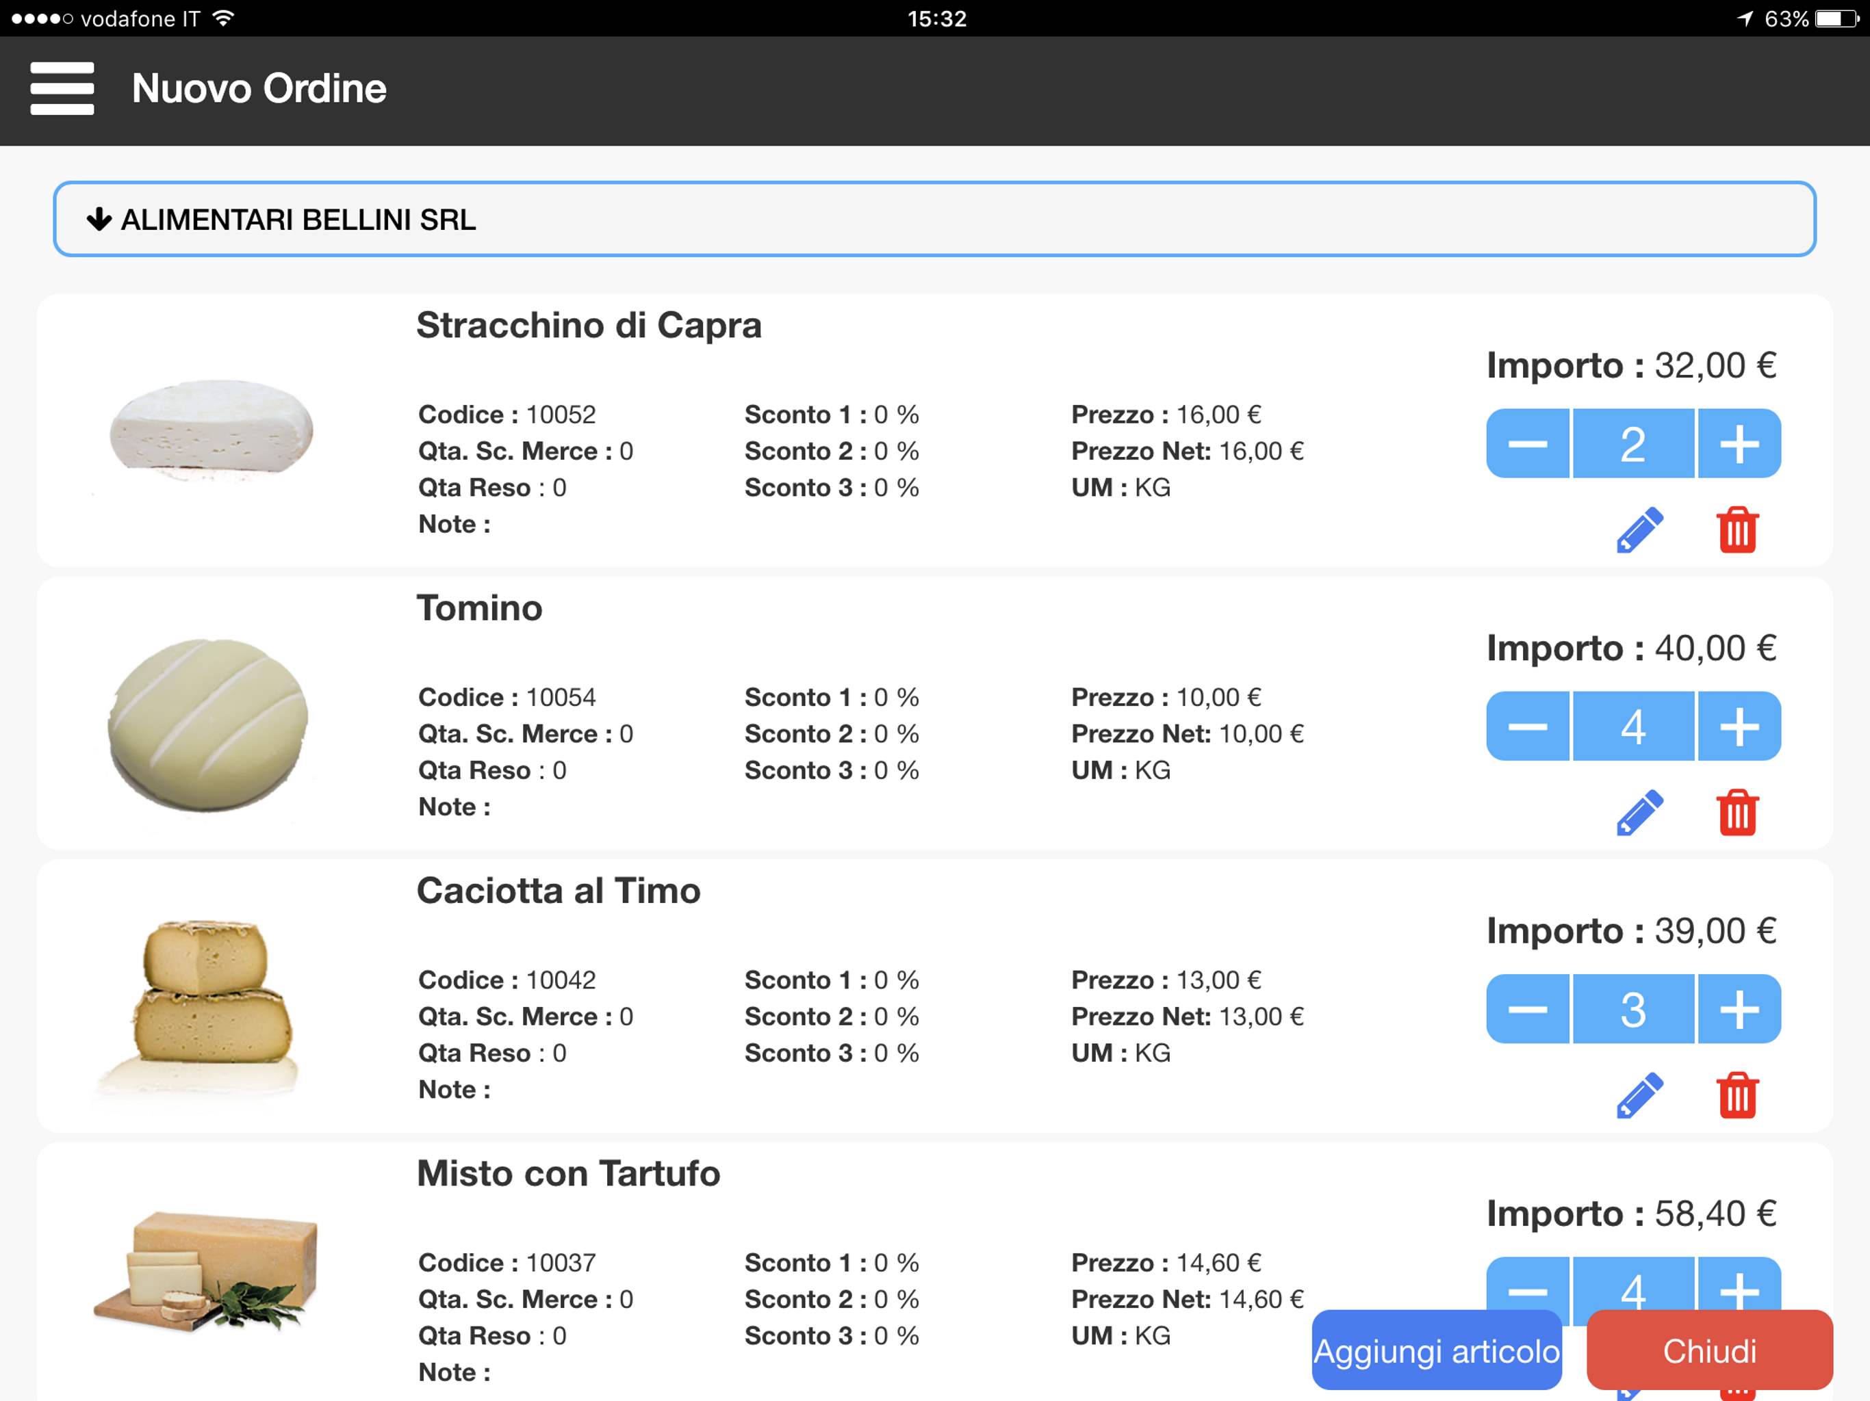Increase Tomino quantity with plus
This screenshot has width=1870, height=1401.
pos(1739,726)
